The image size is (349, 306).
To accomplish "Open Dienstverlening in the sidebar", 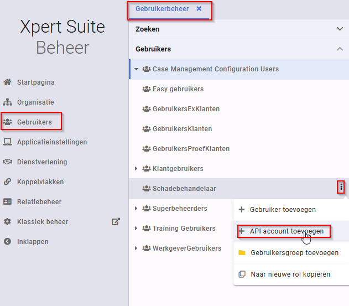I will tap(42, 162).
